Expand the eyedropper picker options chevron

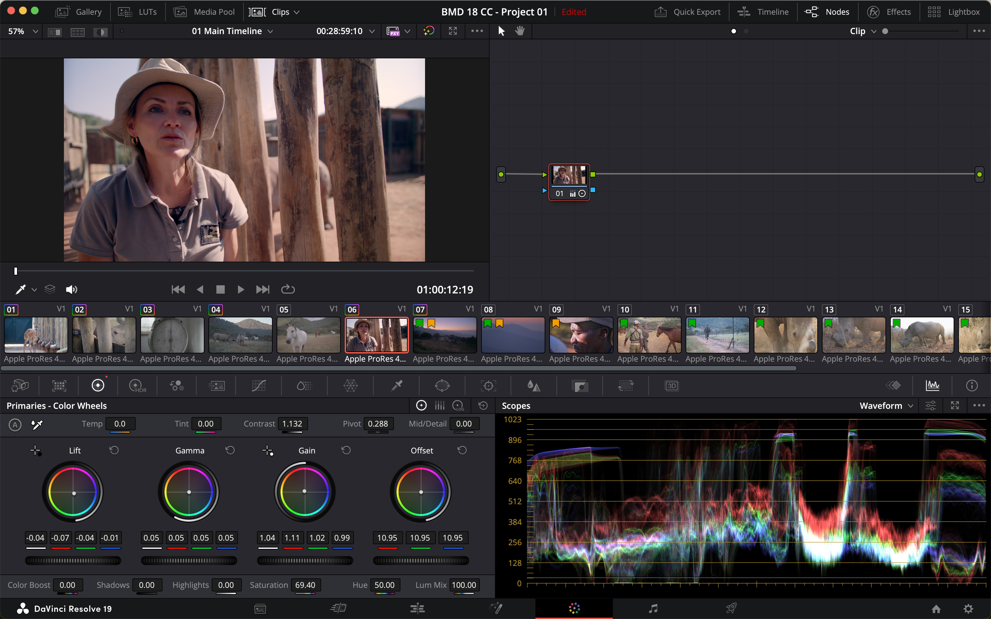click(x=34, y=290)
